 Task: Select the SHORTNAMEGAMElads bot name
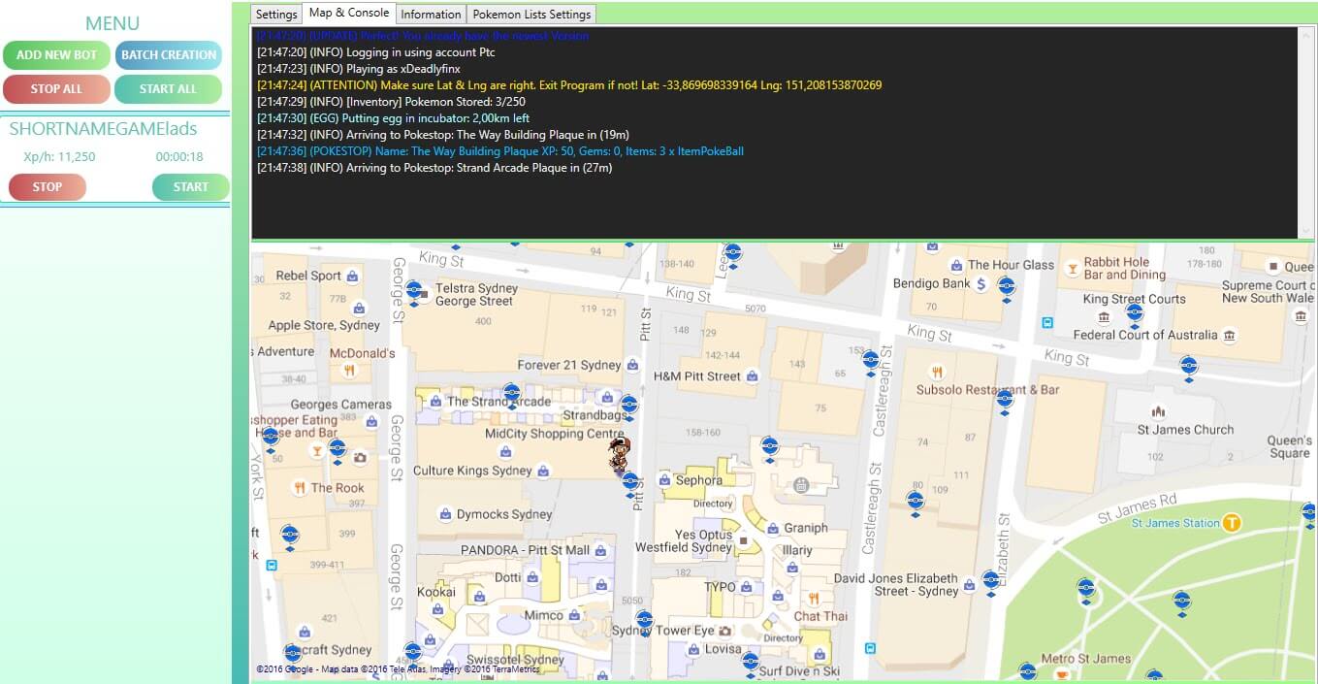(x=104, y=129)
